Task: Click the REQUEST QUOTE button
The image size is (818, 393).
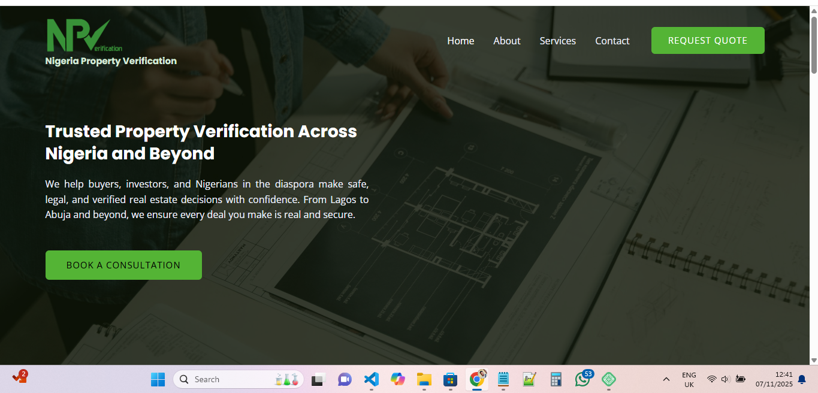Action: 707,40
